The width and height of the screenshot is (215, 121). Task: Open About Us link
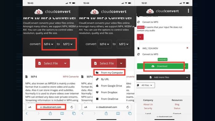click(148, 104)
